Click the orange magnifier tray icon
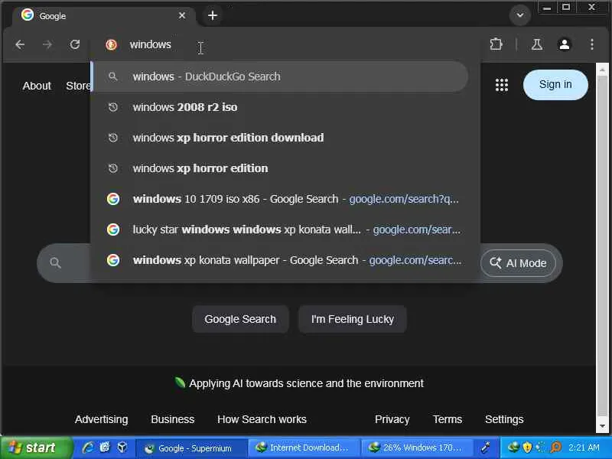612x459 pixels. click(556, 448)
